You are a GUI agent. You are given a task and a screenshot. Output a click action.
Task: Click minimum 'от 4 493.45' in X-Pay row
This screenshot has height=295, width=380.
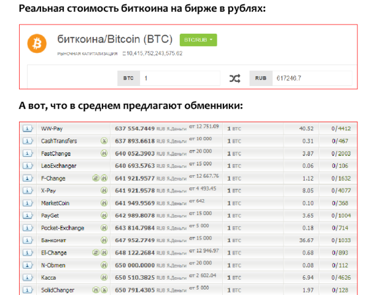click(x=203, y=189)
